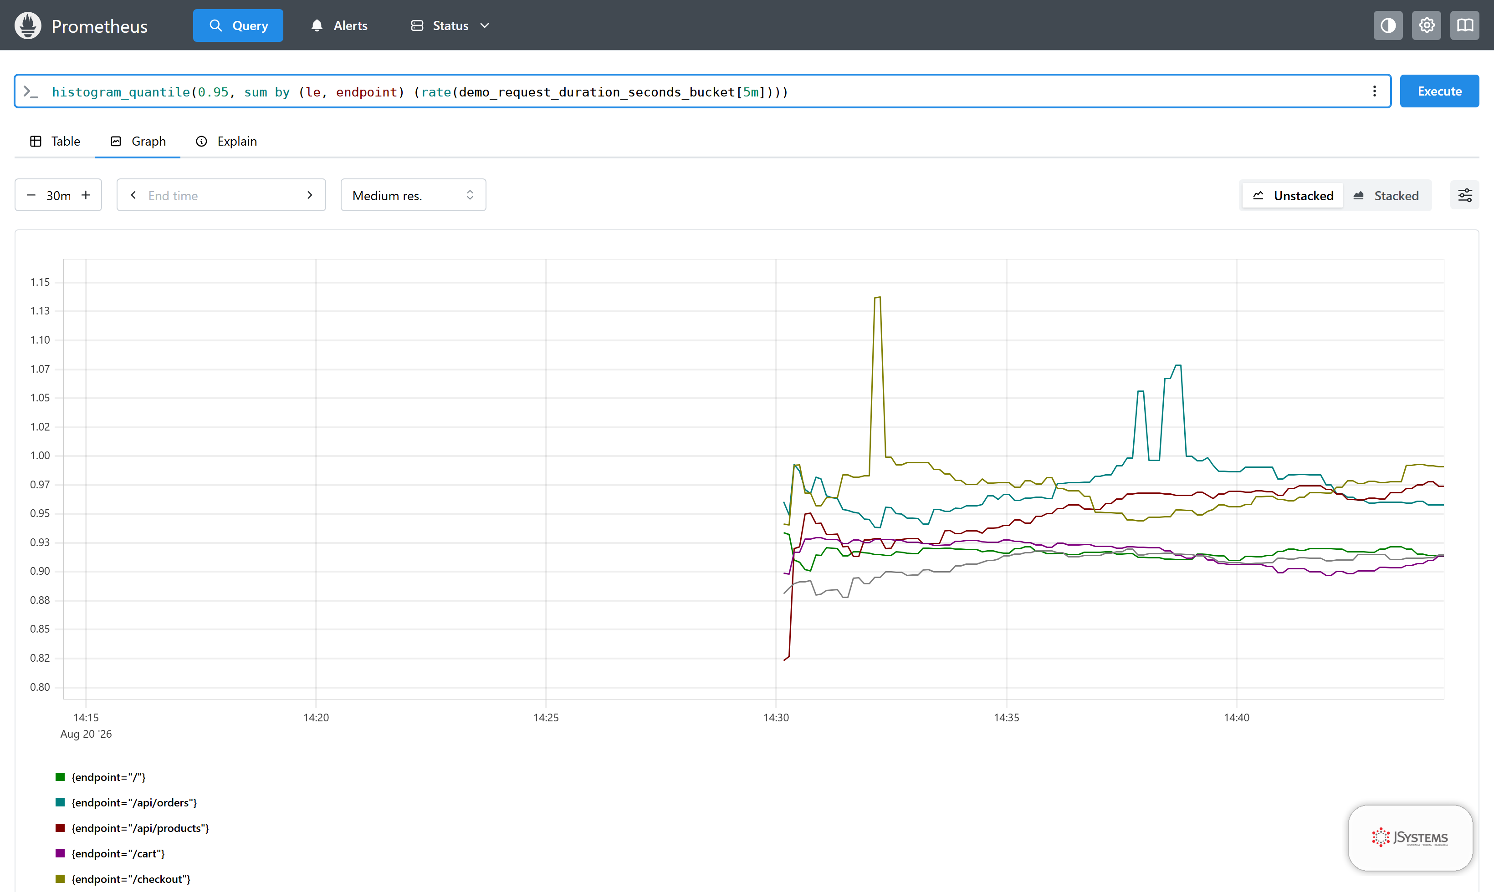Click the 14:30 x-axis label
Viewport: 1494px width, 892px height.
(776, 717)
